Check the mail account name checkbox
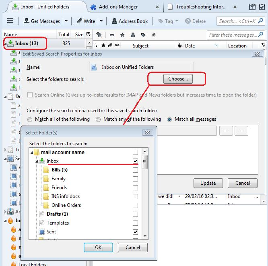Viewport: 268px width, 266px height. tap(135, 152)
